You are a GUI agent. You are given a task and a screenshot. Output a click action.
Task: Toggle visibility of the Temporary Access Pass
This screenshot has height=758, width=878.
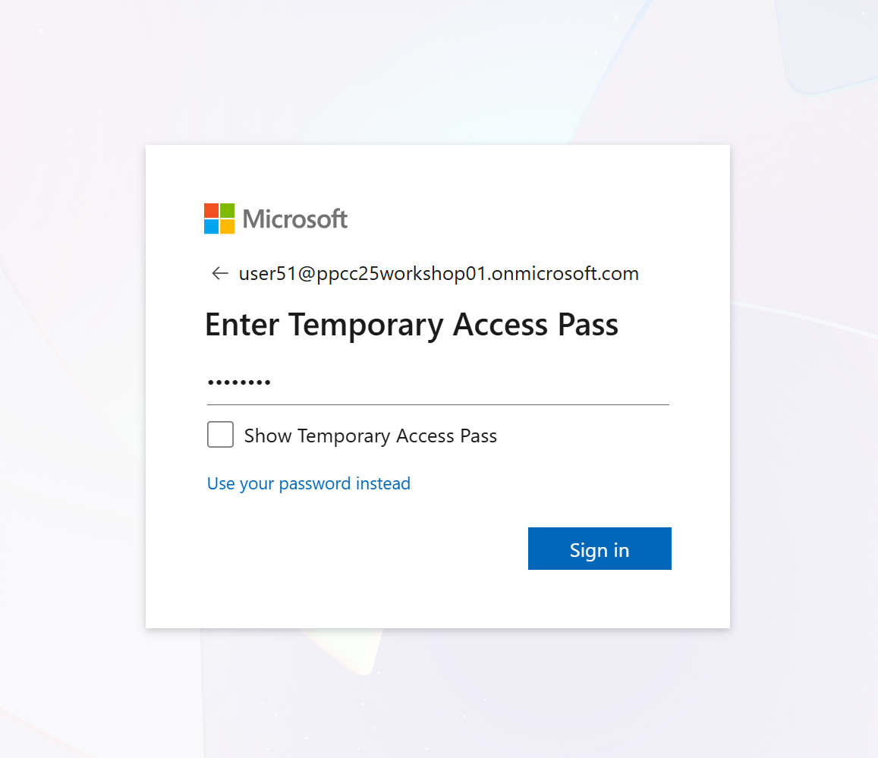point(219,434)
